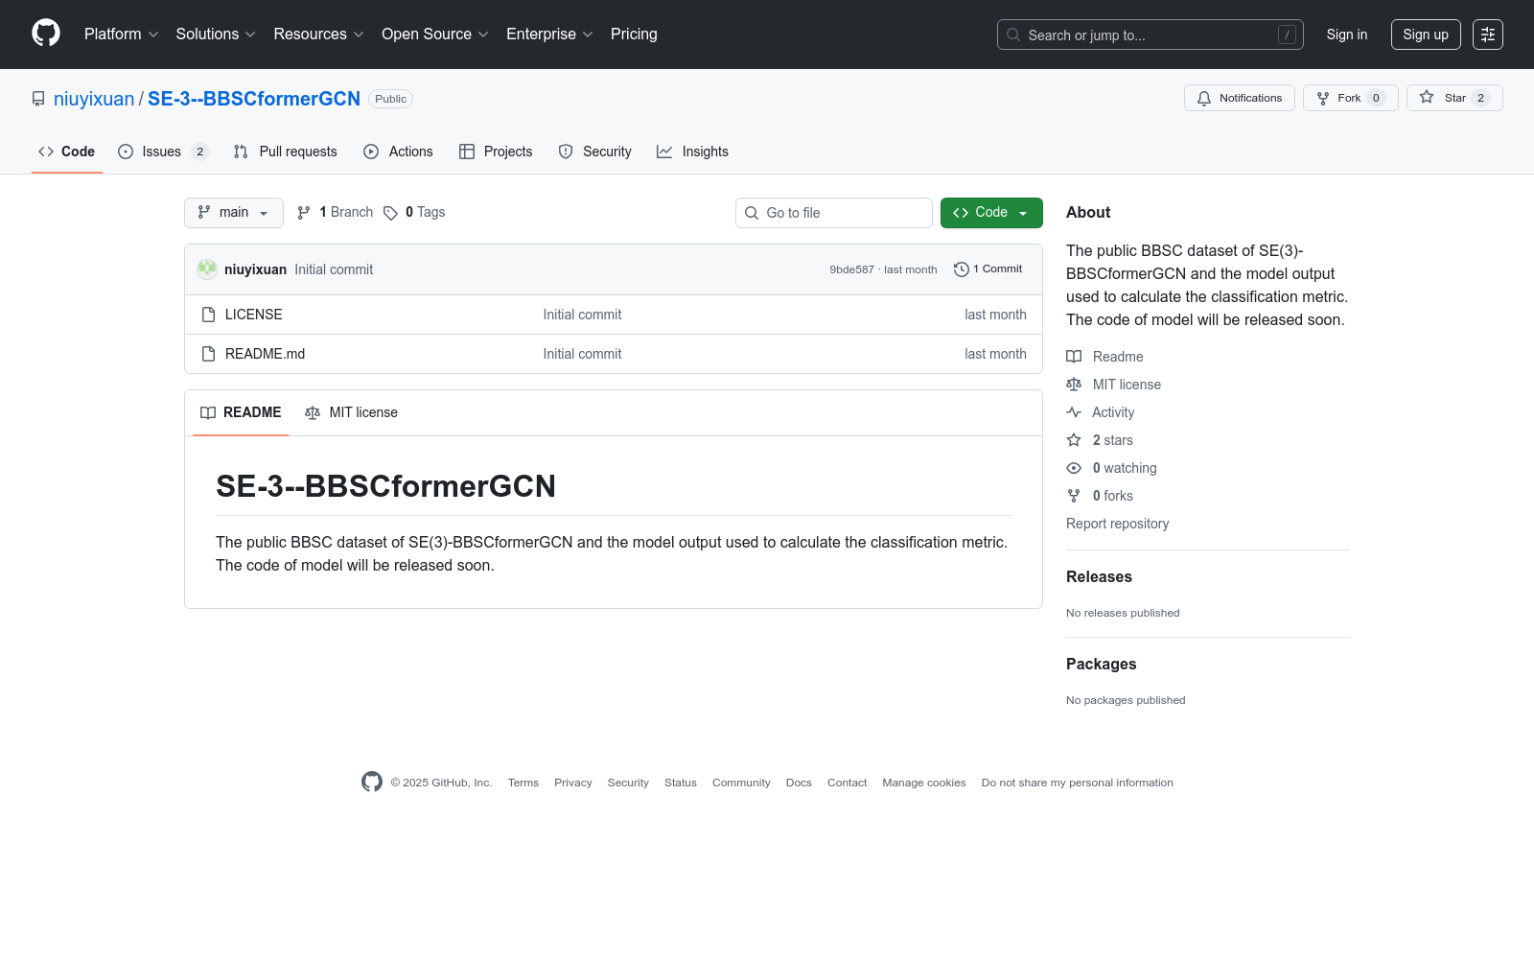Screen dimensions: 1534x959
Task: Click the footer GitHub logo
Action: tap(372, 783)
